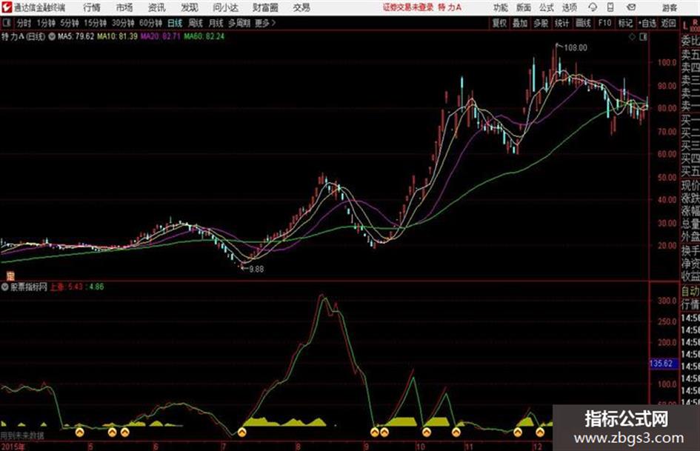Open F10 company info
The width and height of the screenshot is (700, 451).
point(604,23)
